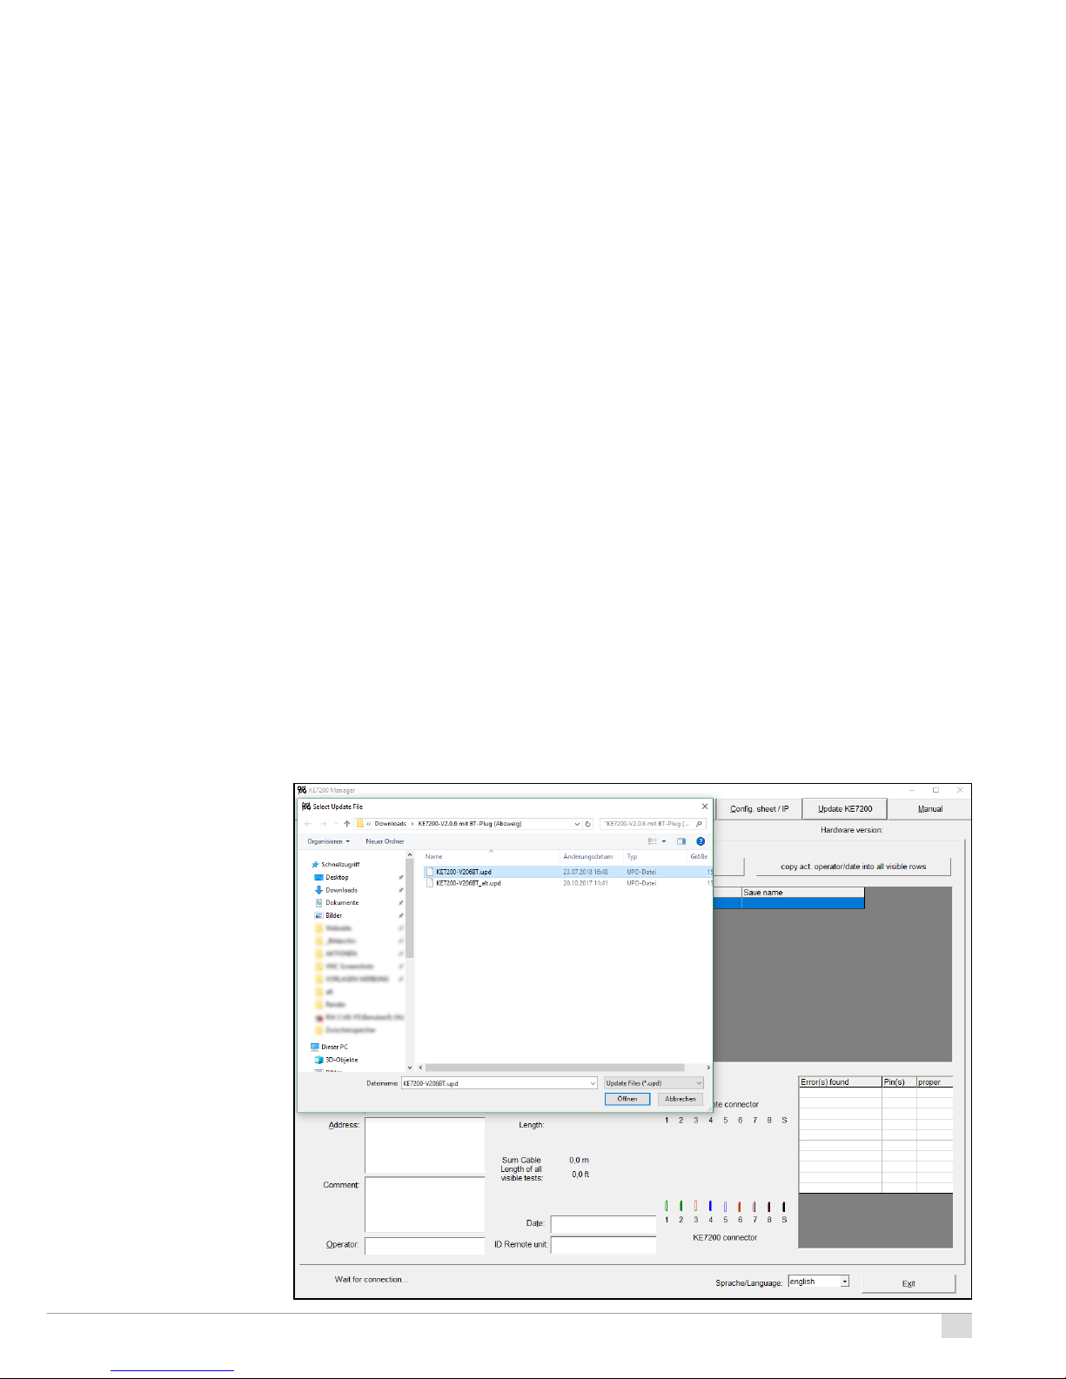The height and width of the screenshot is (1379, 1066).
Task: Open 3D-Objekte in the navigation pane
Action: (341, 1060)
